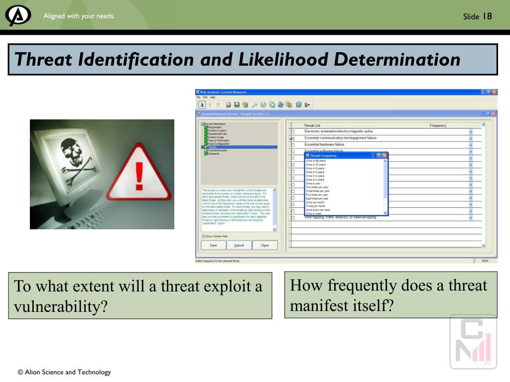This screenshot has height=382, width=510.
Task: Click the Risk Analysis title bar icon
Action: coord(197,92)
